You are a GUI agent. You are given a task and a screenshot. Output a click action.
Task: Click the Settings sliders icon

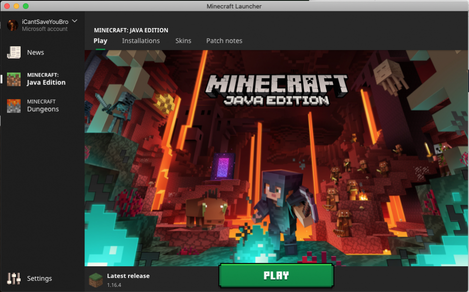[14, 278]
